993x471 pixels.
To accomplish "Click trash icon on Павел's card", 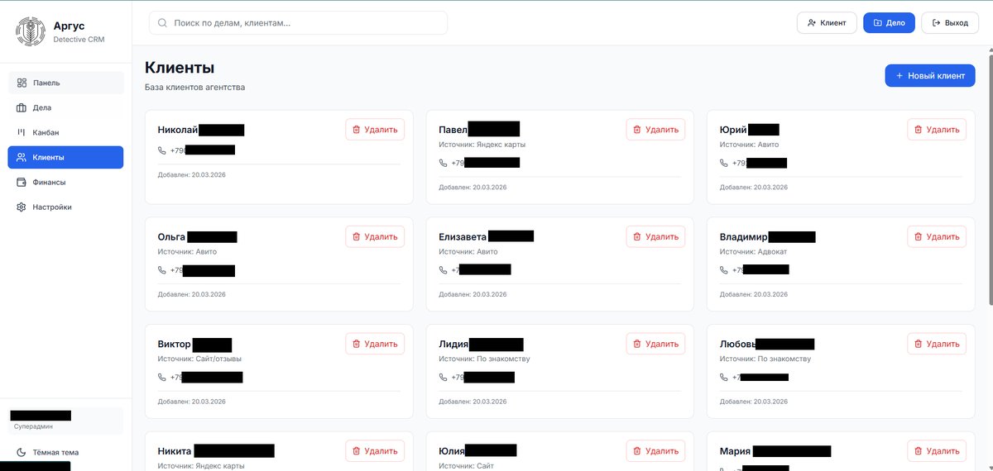I will [x=637, y=130].
